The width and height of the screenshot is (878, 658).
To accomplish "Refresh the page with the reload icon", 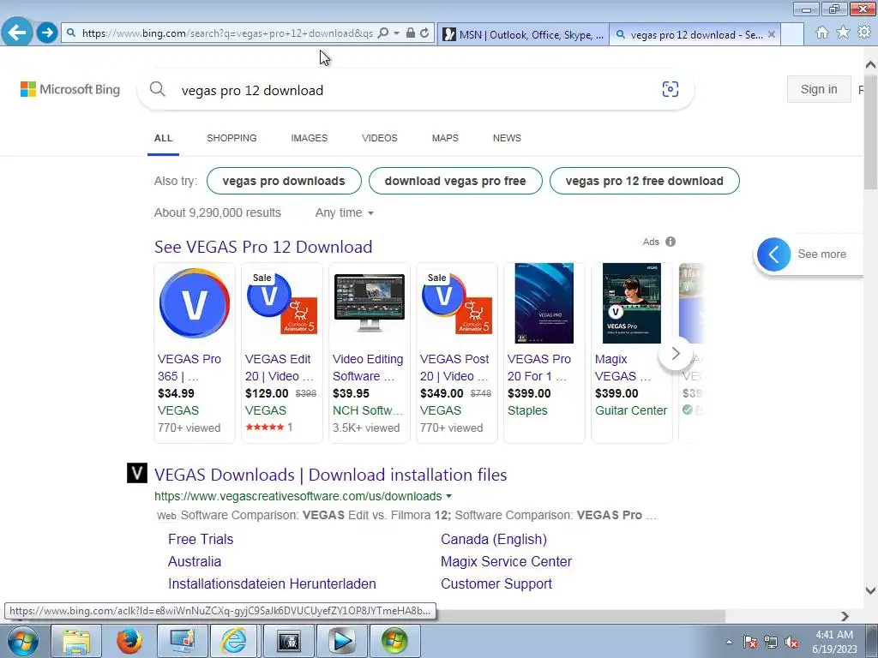I will (x=425, y=33).
